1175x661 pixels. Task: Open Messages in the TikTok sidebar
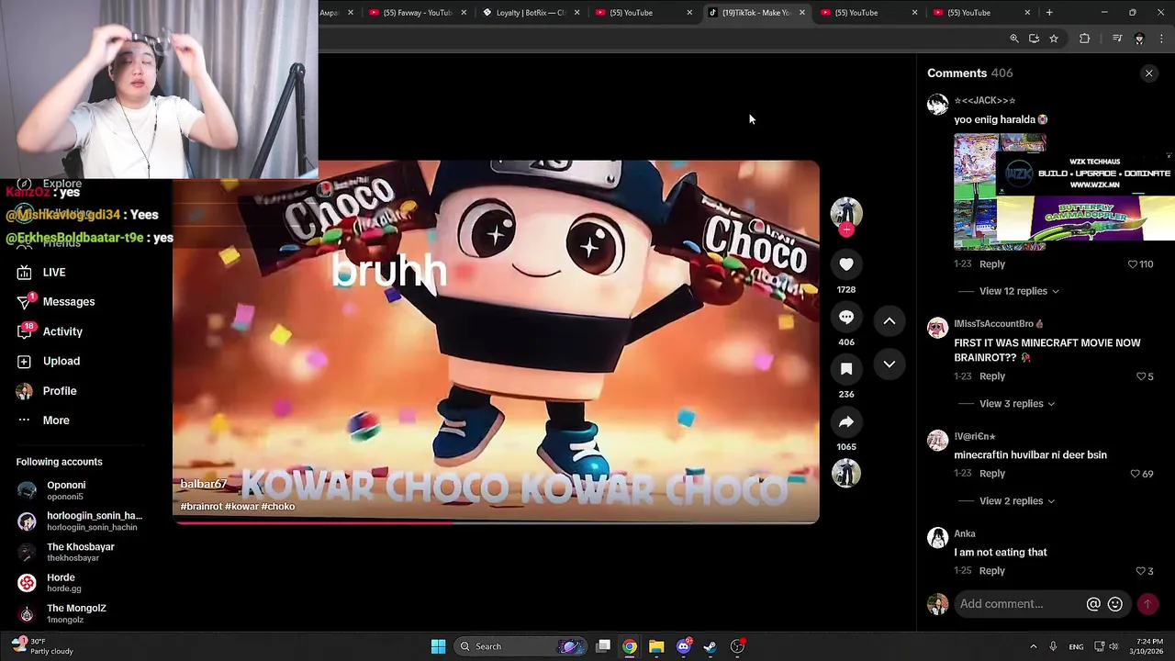pos(56,302)
